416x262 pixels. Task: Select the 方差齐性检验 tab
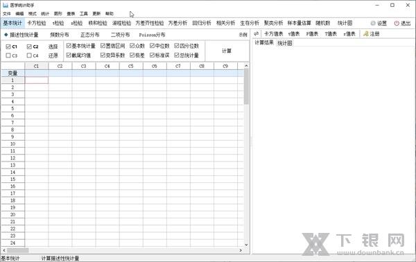coord(150,23)
